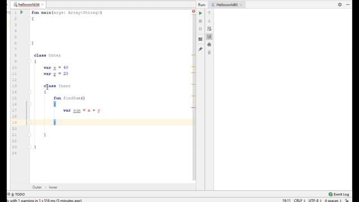The height and width of the screenshot is (202, 359).
Task: Change CRLF line separator in status bar
Action: click(x=299, y=200)
